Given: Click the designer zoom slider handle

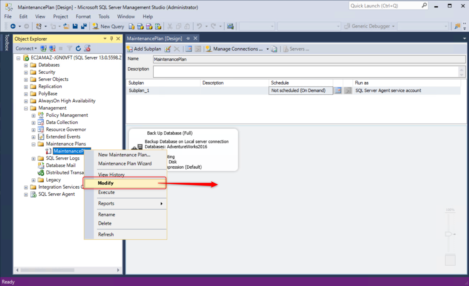Looking at the screenshot, I should click(x=449, y=234).
